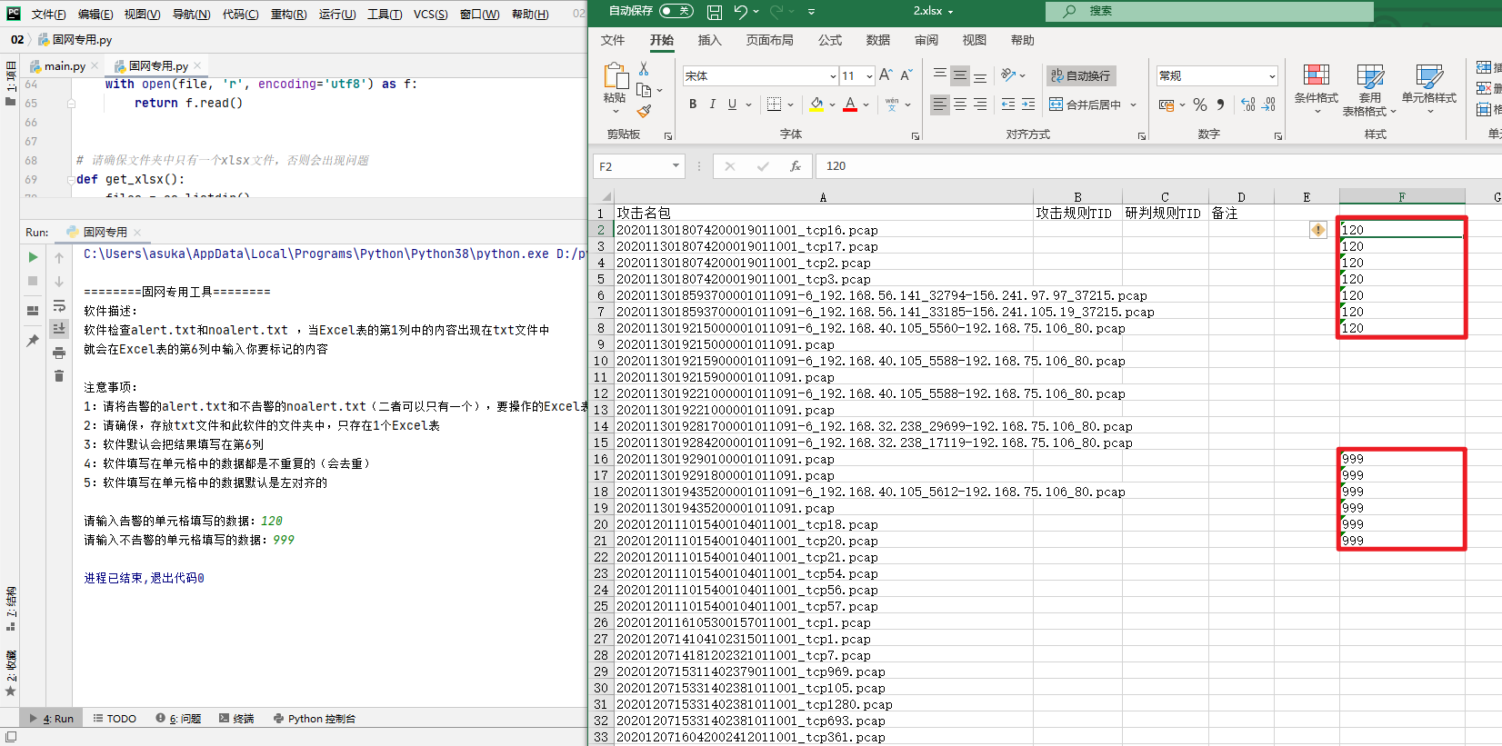Select the main.py editor tab
1502x746 pixels.
pos(64,66)
